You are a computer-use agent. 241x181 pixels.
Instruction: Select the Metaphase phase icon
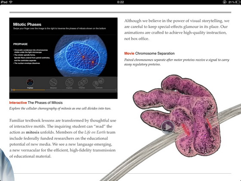tap(53, 82)
